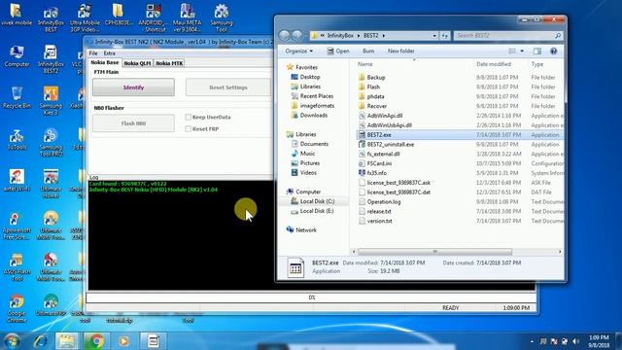This screenshot has width=622, height=350.
Task: Open the InfinityBox BEST desktop shortcut
Action: [x=51, y=18]
